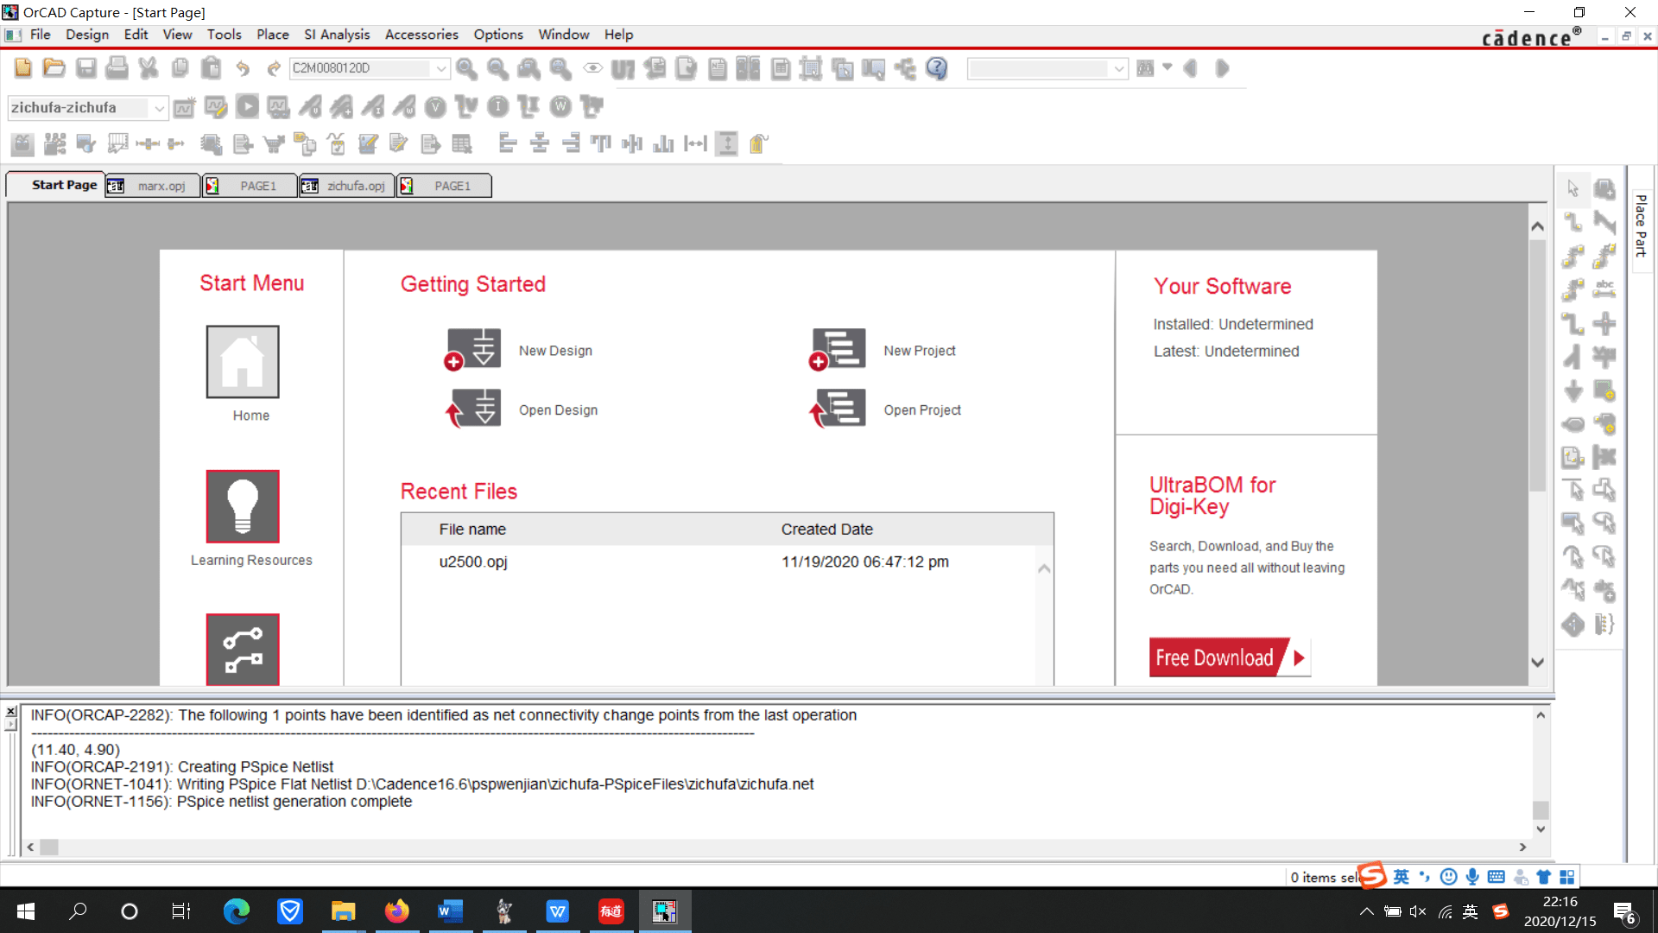
Task: Click the Paste clipboard toolbar icon
Action: click(x=211, y=68)
